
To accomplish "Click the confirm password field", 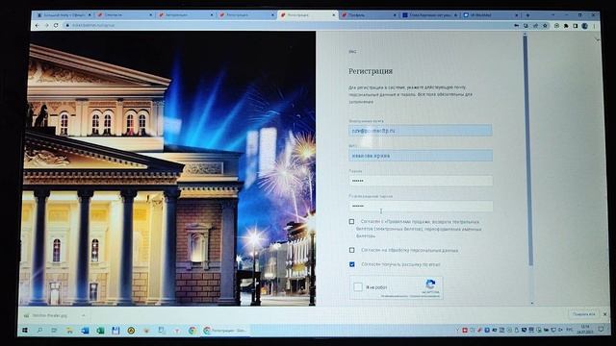I will point(420,206).
